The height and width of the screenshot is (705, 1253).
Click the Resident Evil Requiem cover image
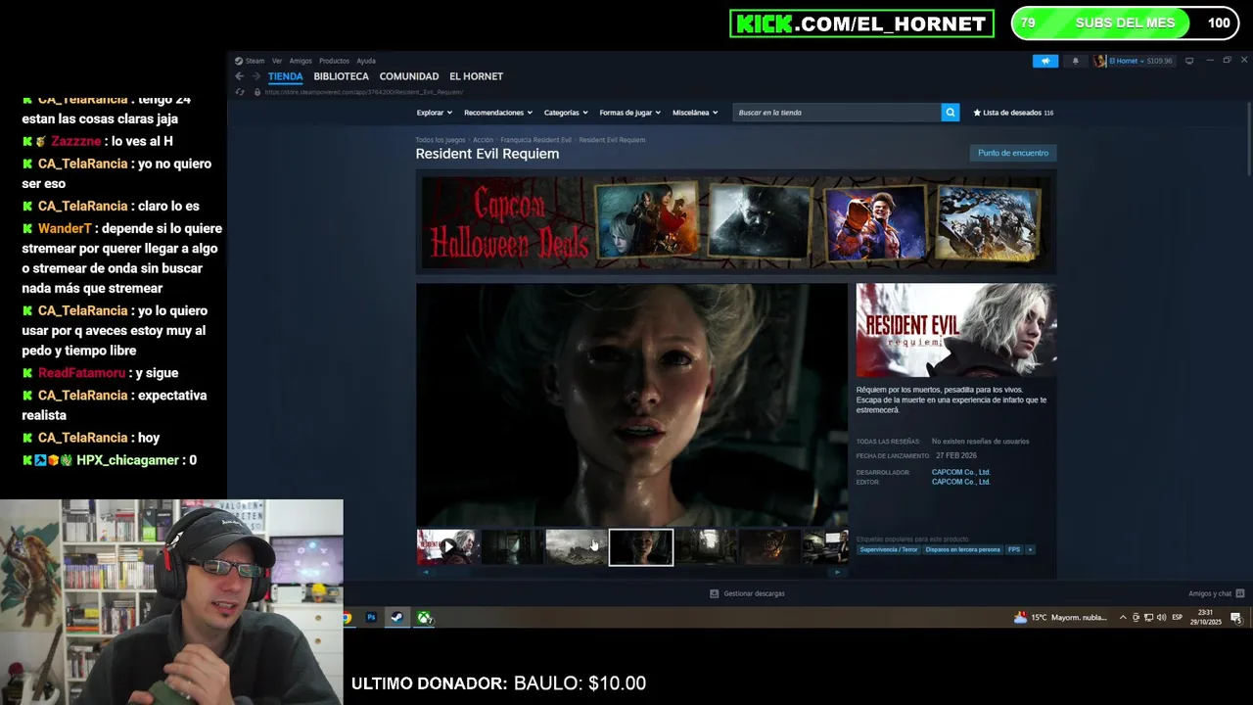956,330
